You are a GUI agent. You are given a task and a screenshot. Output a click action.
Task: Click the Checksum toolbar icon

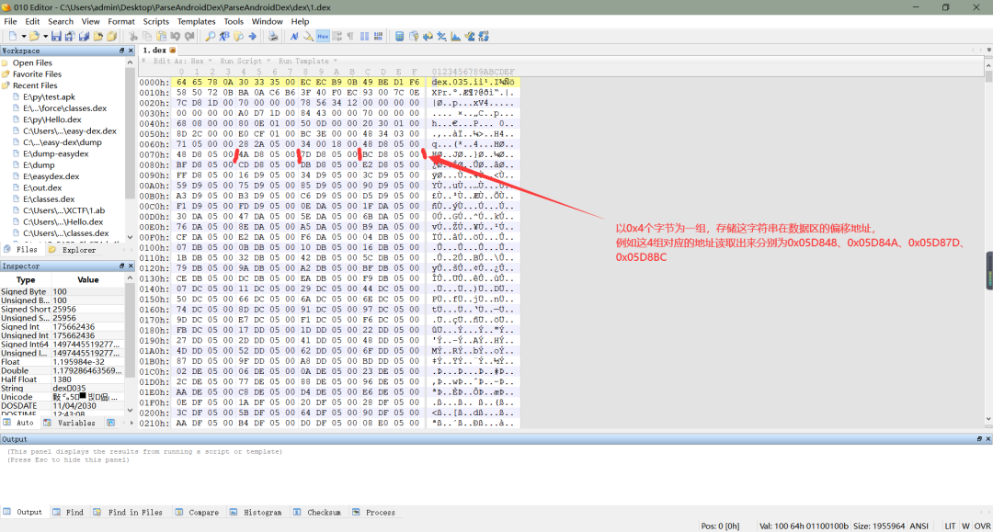coord(469,36)
